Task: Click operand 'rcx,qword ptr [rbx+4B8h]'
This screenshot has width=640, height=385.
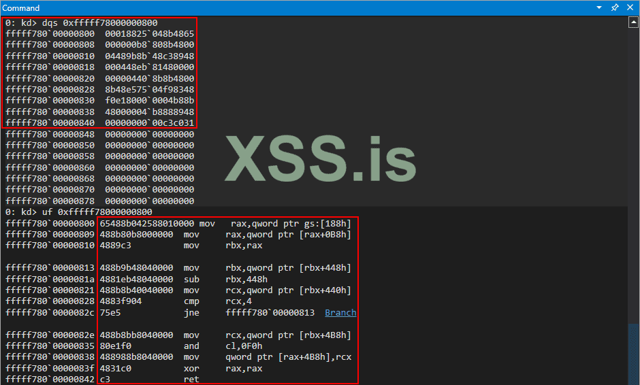Action: [288, 335]
